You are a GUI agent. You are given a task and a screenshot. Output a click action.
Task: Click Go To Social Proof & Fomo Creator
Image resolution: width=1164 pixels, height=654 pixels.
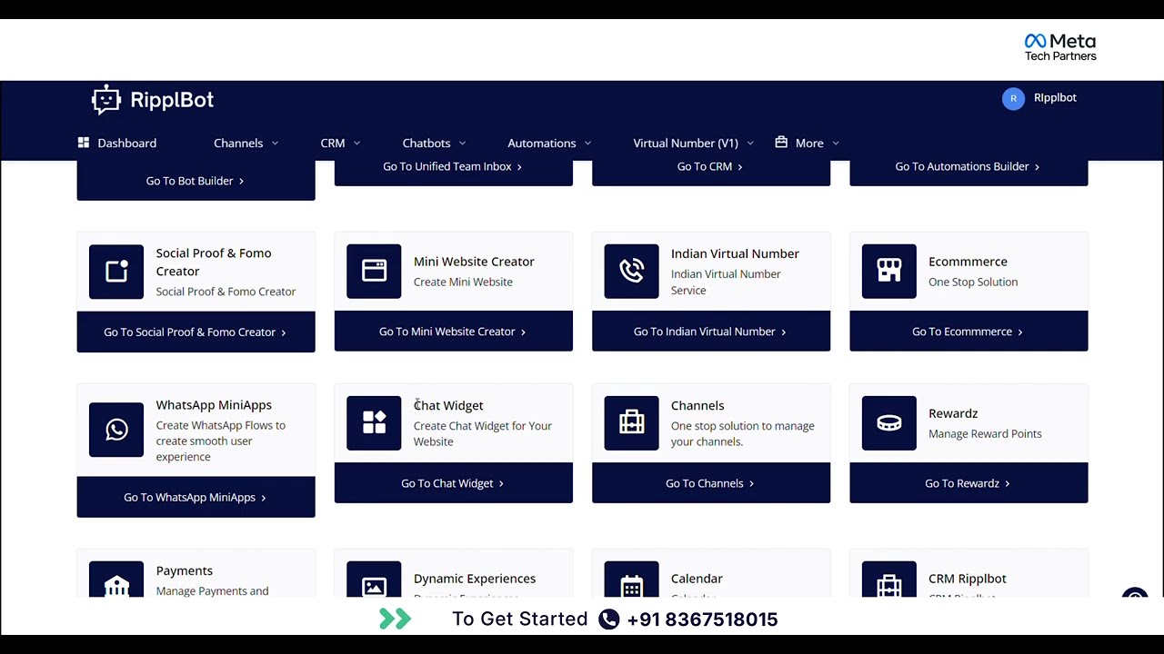click(x=196, y=332)
